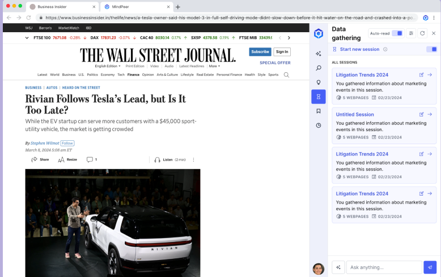
Task: Open the article Resize text option
Action: pos(67,159)
